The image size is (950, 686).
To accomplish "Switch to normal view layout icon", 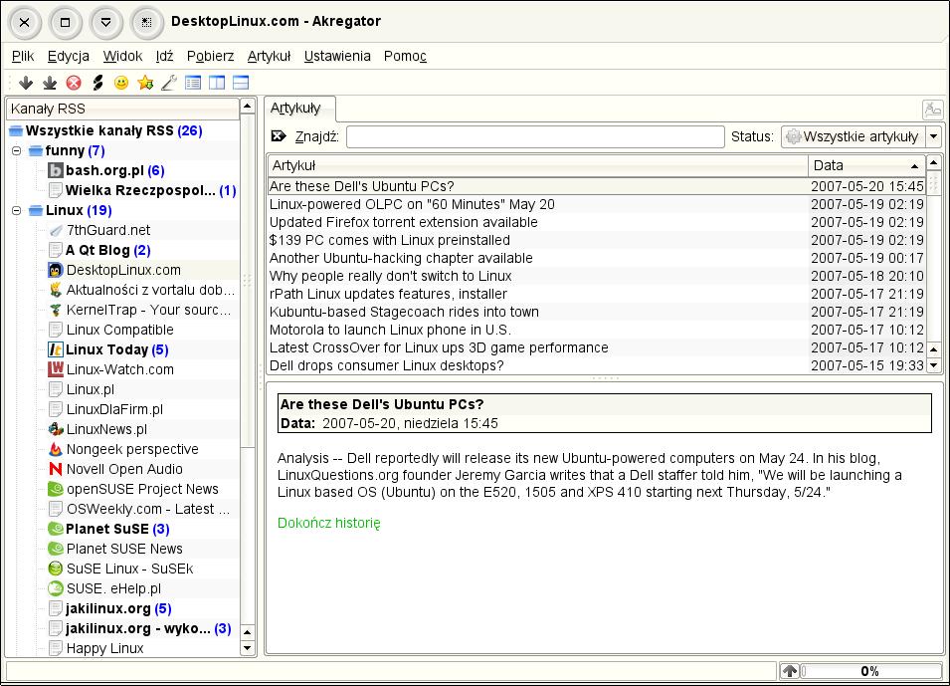I will (x=193, y=83).
